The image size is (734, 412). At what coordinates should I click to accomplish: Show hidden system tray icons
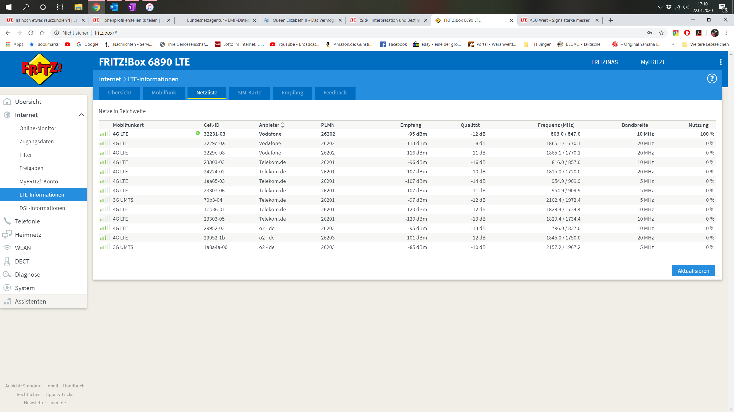[x=660, y=7]
